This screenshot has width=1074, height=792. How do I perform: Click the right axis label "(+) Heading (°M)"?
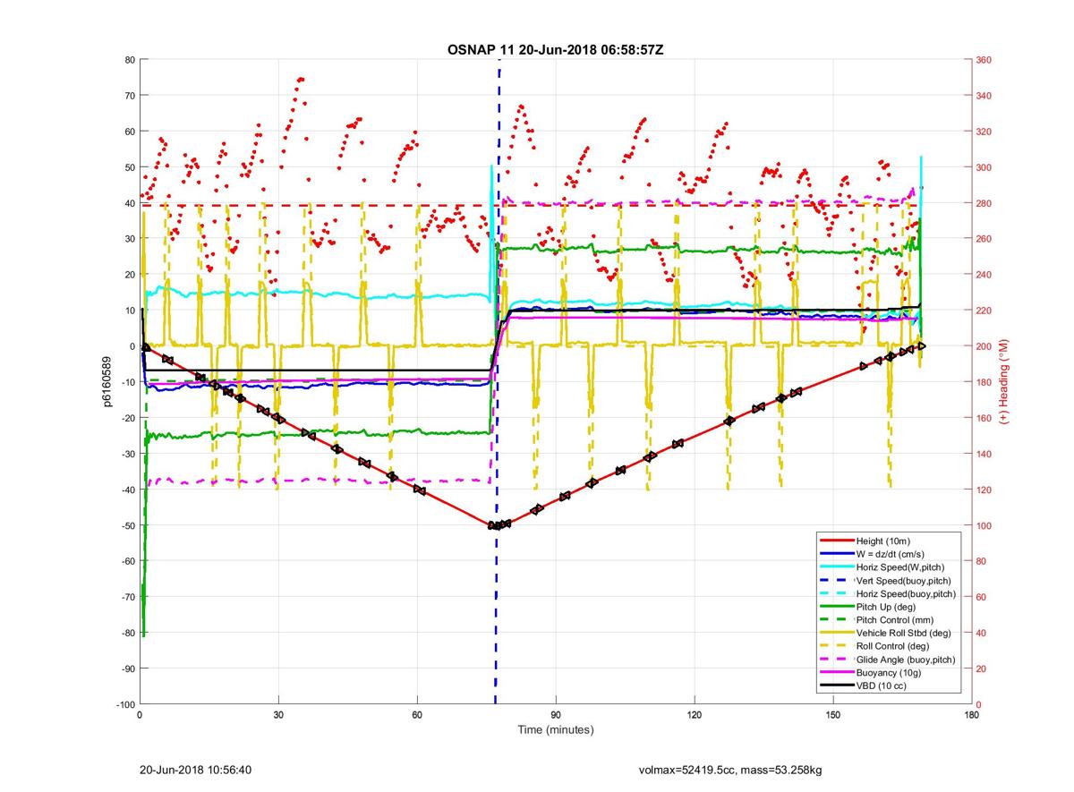click(1005, 381)
